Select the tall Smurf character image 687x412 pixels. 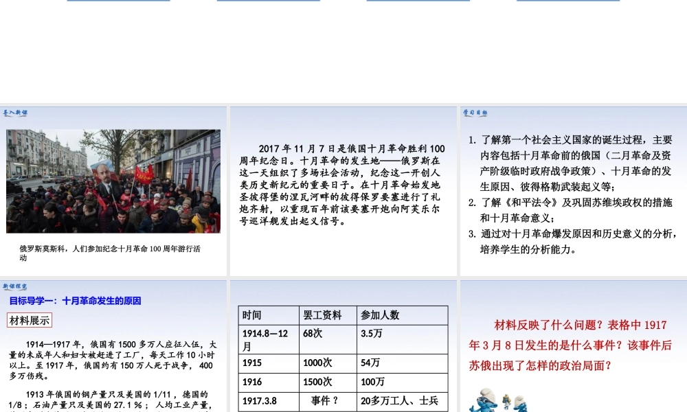coord(485,402)
